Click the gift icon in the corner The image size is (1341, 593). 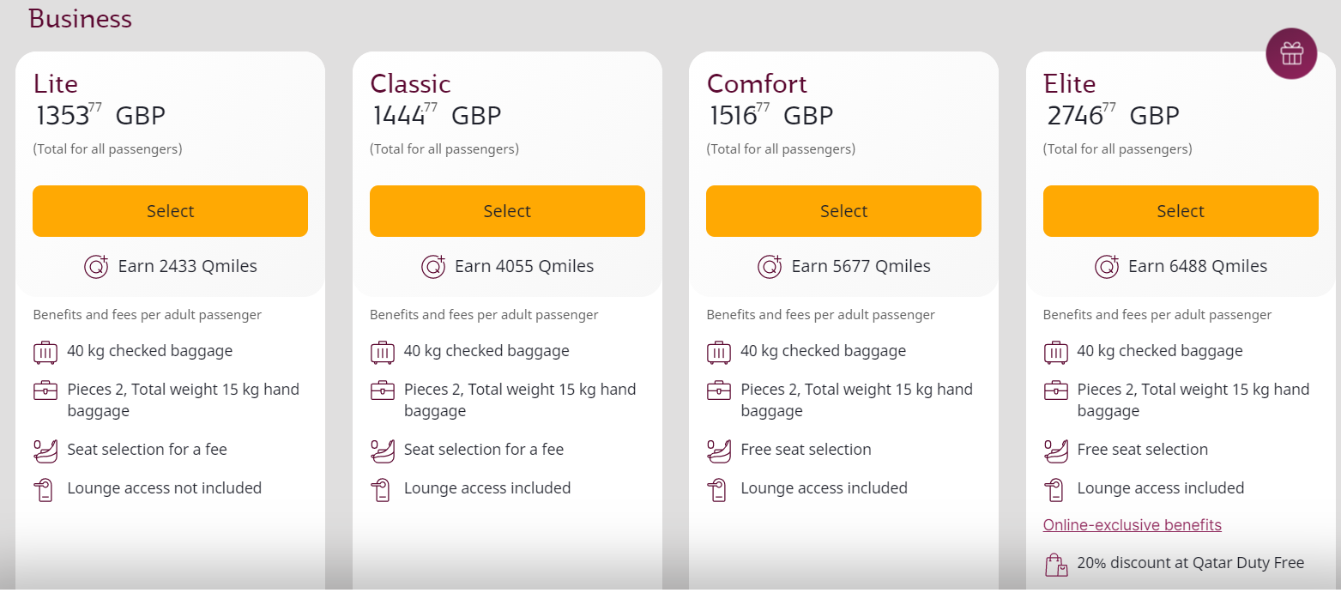click(x=1291, y=53)
